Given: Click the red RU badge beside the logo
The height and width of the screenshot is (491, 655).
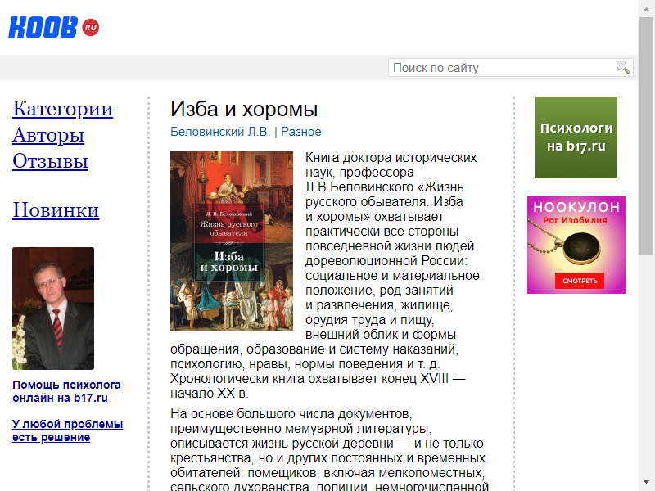Looking at the screenshot, I should [91, 28].
